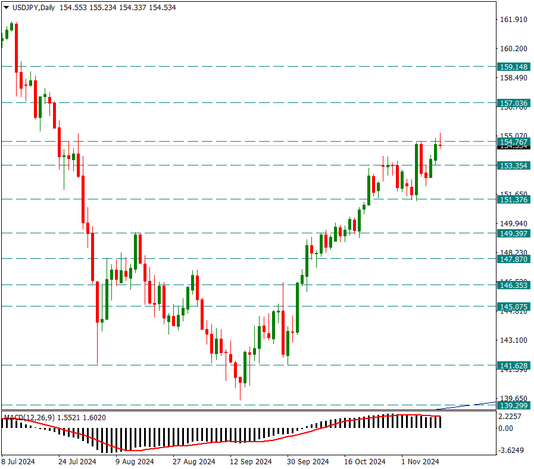Screen dimensions: 534x469
Task: Select the 146.353 price level label
Action: [513, 285]
